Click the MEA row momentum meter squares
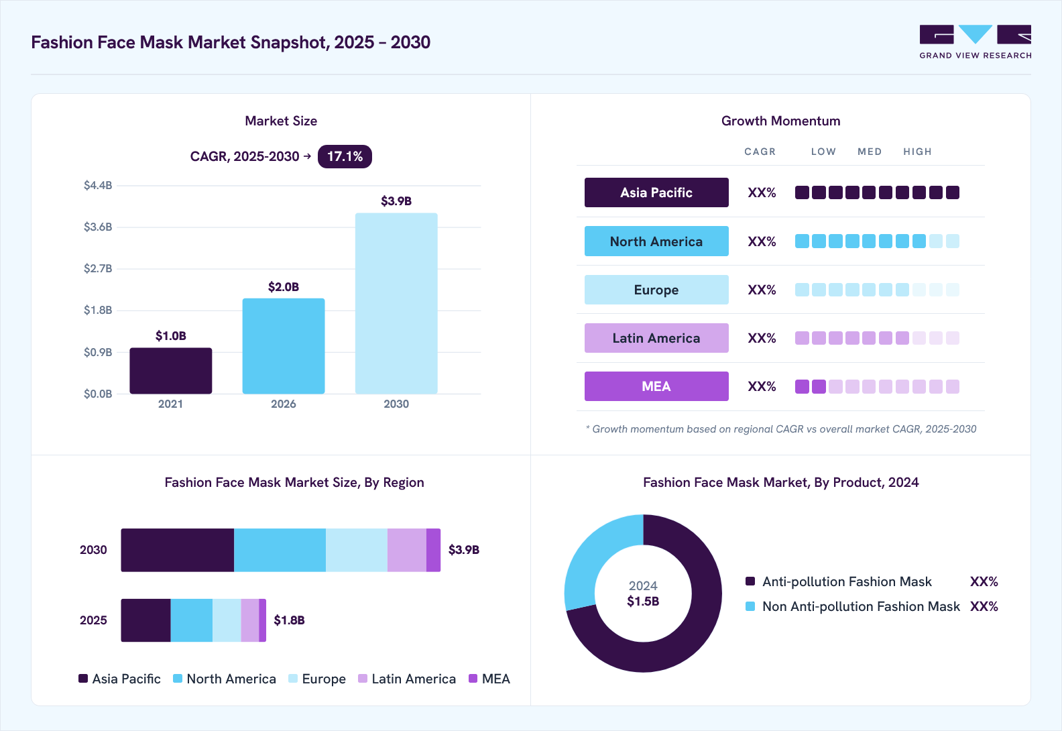This screenshot has width=1062, height=731. (877, 386)
